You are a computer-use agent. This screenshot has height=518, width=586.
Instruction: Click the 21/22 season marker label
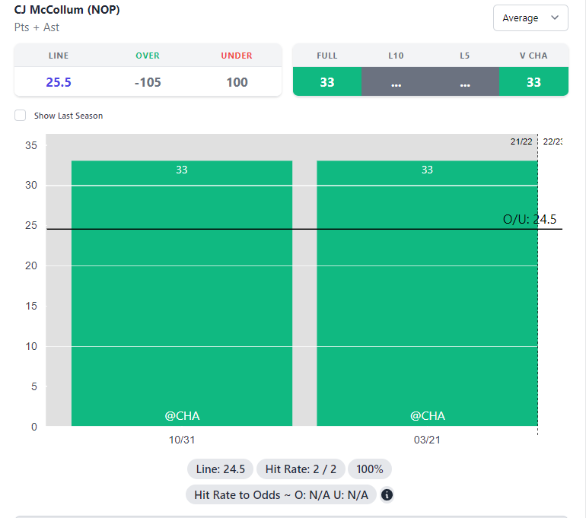click(521, 141)
